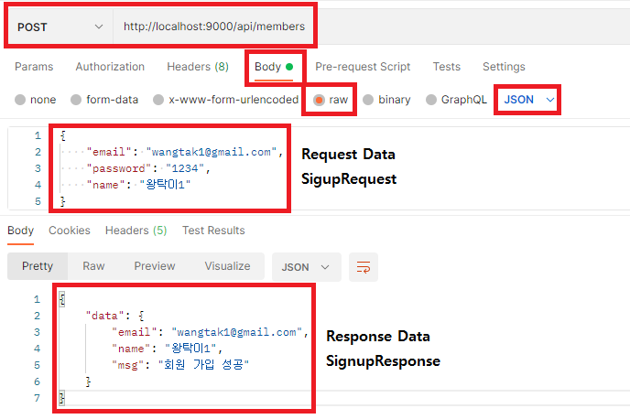Switch to the Preview response view

[155, 266]
